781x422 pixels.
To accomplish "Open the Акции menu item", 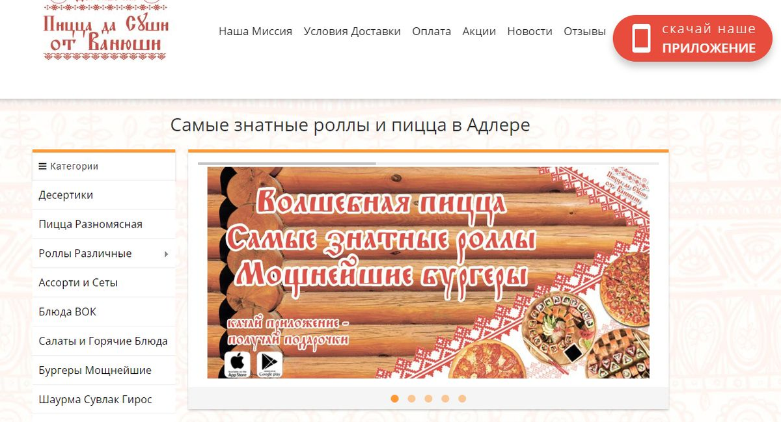I will [x=479, y=31].
